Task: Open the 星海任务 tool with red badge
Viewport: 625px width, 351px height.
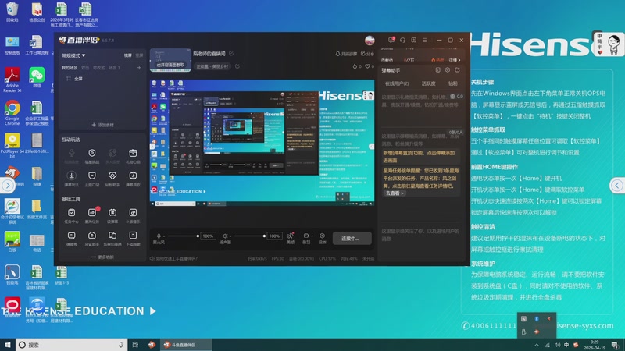Action: (x=92, y=215)
